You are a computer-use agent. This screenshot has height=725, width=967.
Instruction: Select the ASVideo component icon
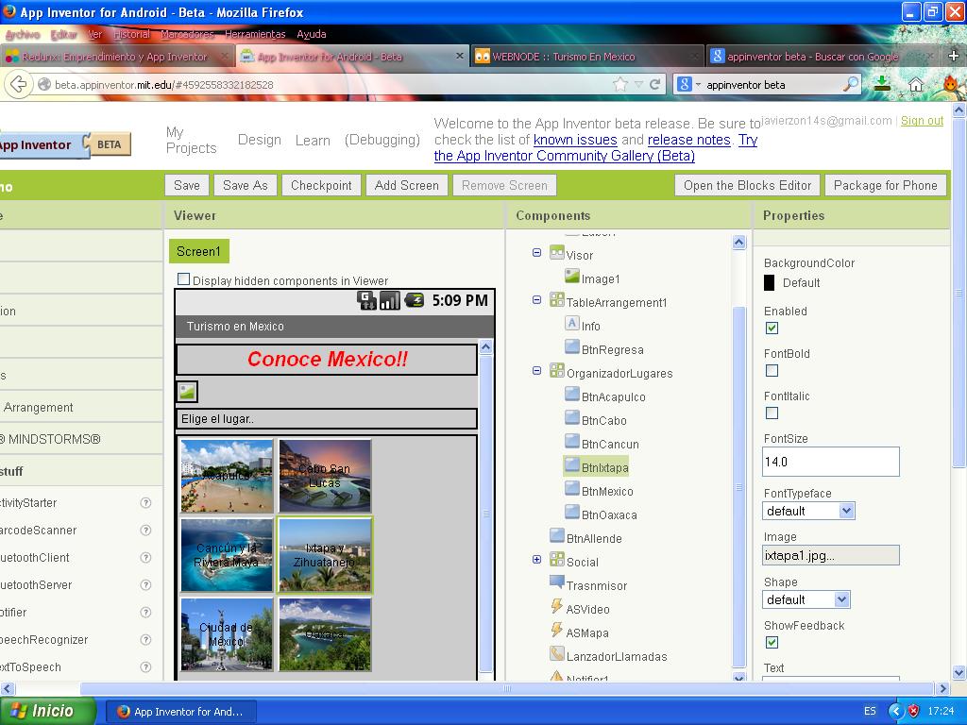pos(557,608)
